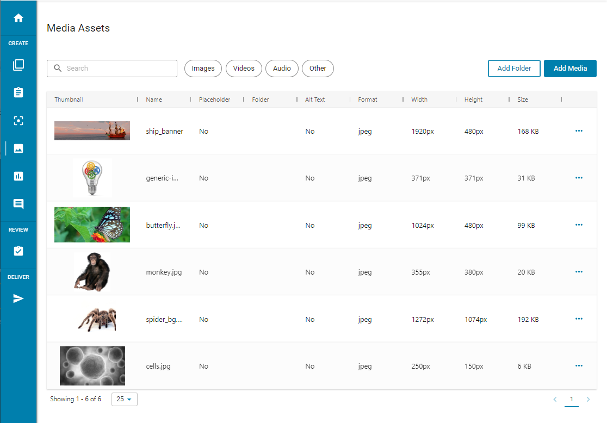Image resolution: width=607 pixels, height=423 pixels.
Task: Open the bar chart reports icon in sidebar
Action: [18, 176]
